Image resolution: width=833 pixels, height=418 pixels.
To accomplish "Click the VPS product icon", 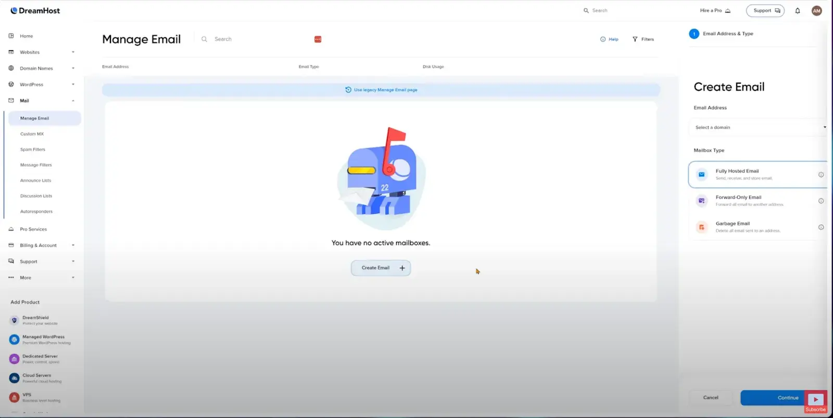I will pos(14,397).
